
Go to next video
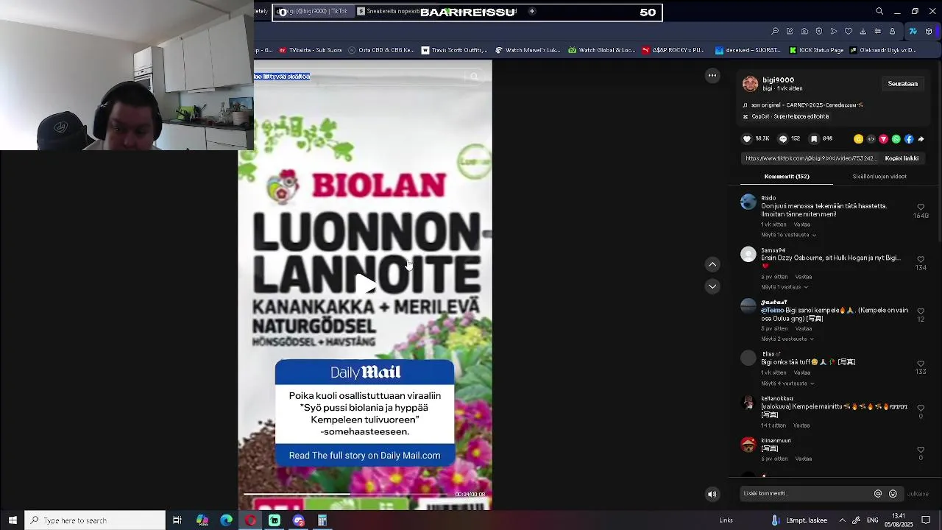[712, 286]
